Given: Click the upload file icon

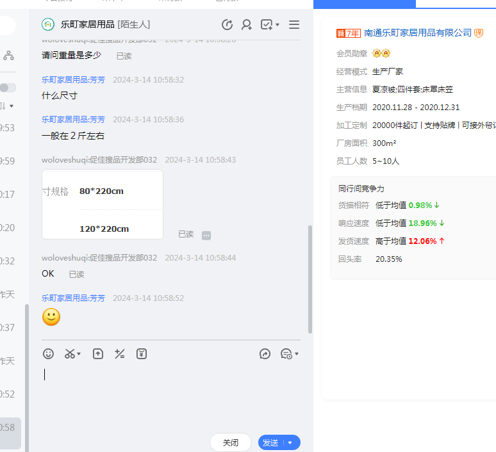Looking at the screenshot, I should point(98,353).
